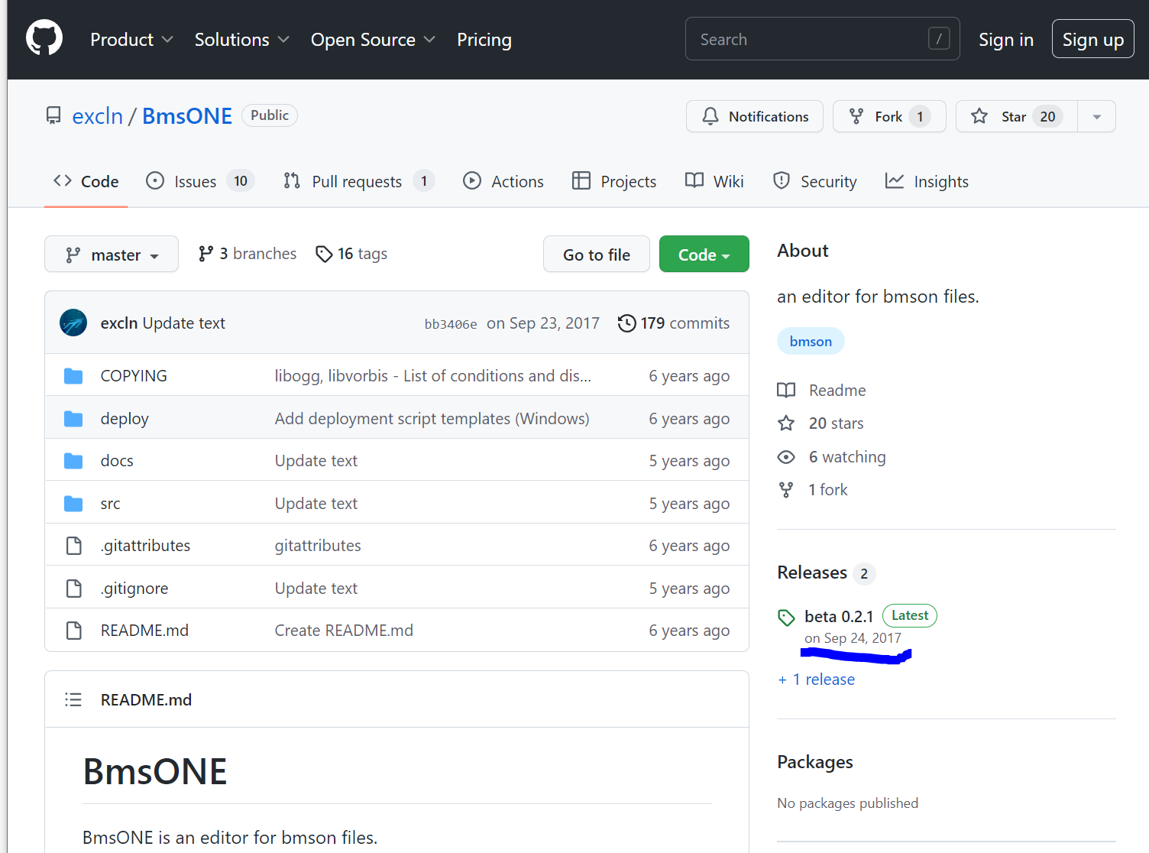This screenshot has width=1149, height=853.
Task: Click the Sign in link
Action: click(1006, 40)
